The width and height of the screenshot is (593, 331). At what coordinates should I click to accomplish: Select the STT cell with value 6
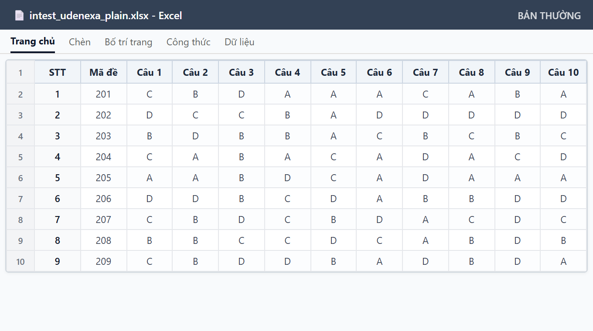pyautogui.click(x=58, y=199)
